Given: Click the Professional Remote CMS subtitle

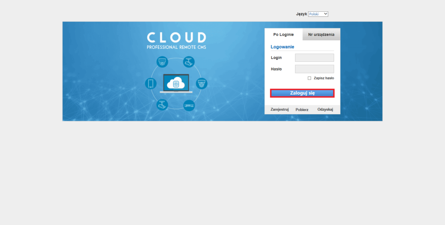Looking at the screenshot, I should pyautogui.click(x=176, y=47).
